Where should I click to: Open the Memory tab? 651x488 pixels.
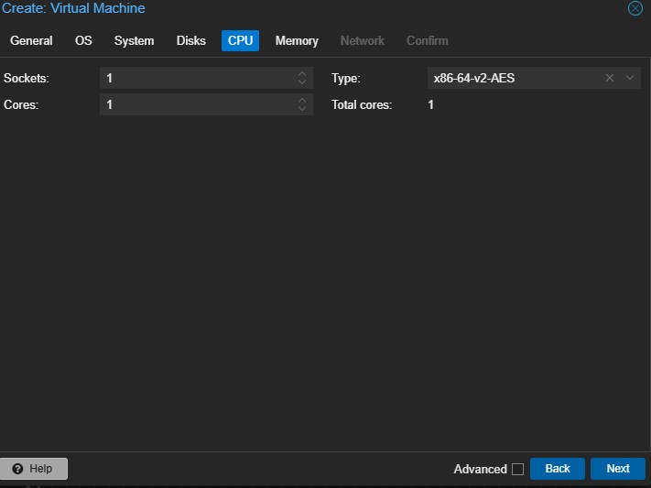297,40
